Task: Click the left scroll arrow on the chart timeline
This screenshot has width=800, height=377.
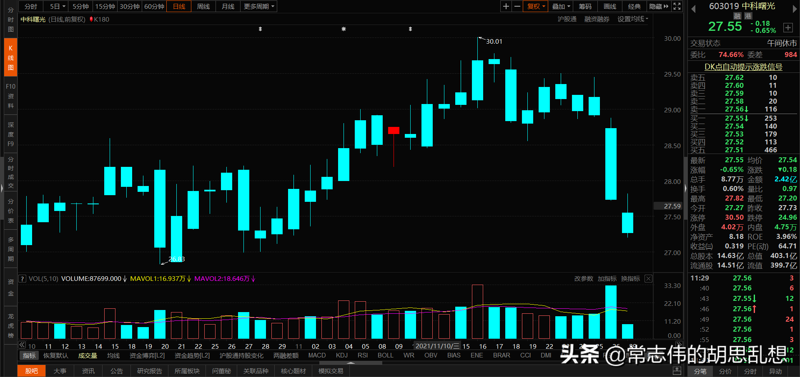Action: pos(22,345)
